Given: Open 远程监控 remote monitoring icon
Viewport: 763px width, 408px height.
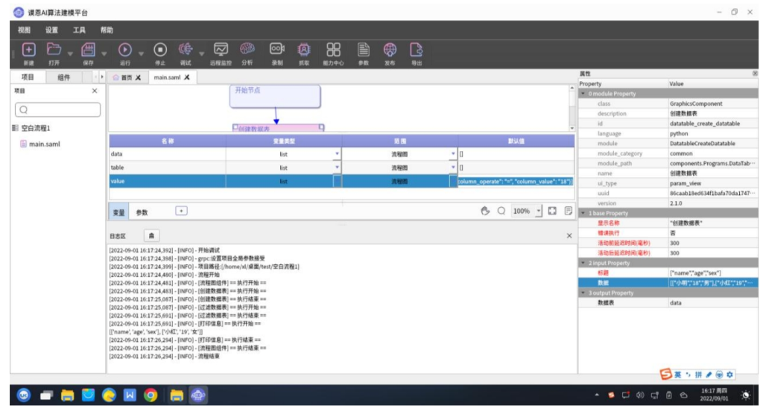Looking at the screenshot, I should click(221, 49).
